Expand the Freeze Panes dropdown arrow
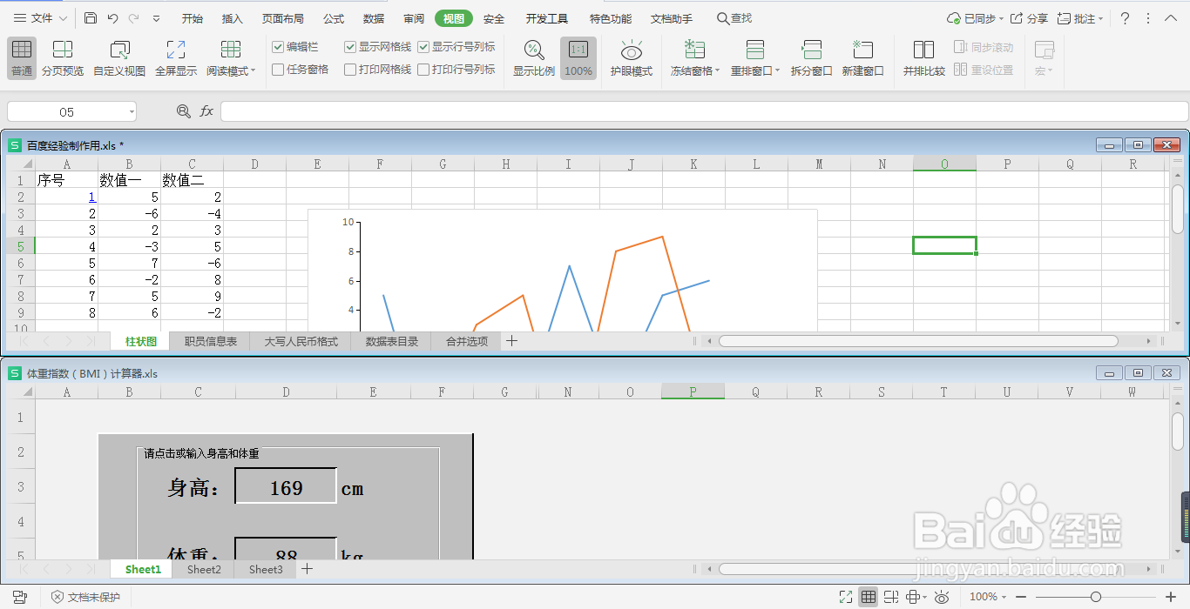1190x609 pixels. point(718,71)
